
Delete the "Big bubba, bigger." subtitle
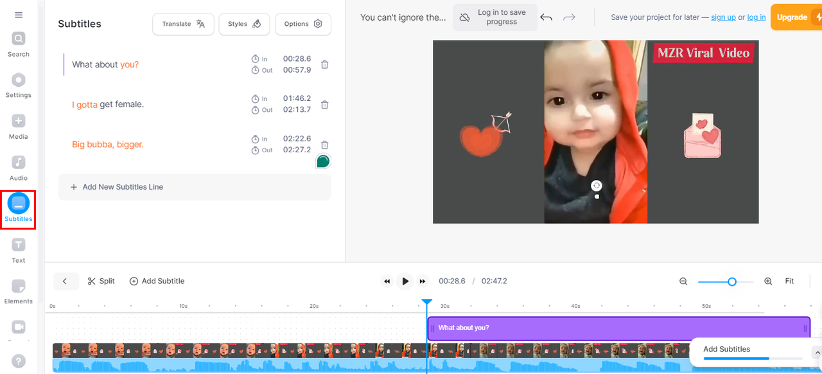click(325, 145)
